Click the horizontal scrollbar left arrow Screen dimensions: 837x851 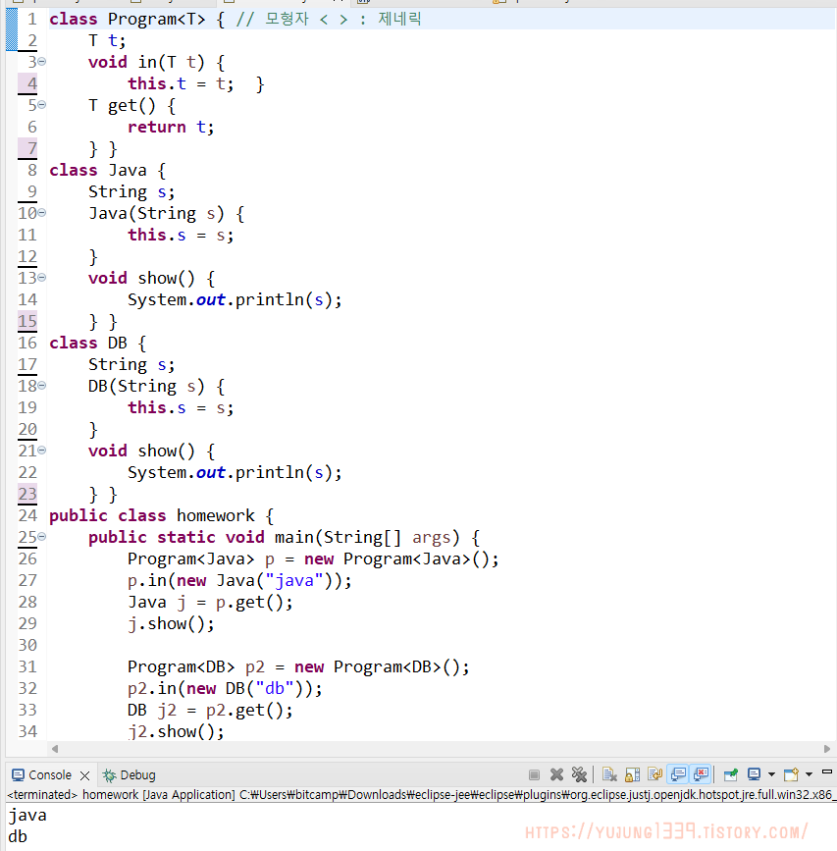55,749
